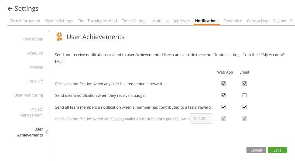Open Time Tracking Method tab
The image size is (295, 161).
point(97,21)
